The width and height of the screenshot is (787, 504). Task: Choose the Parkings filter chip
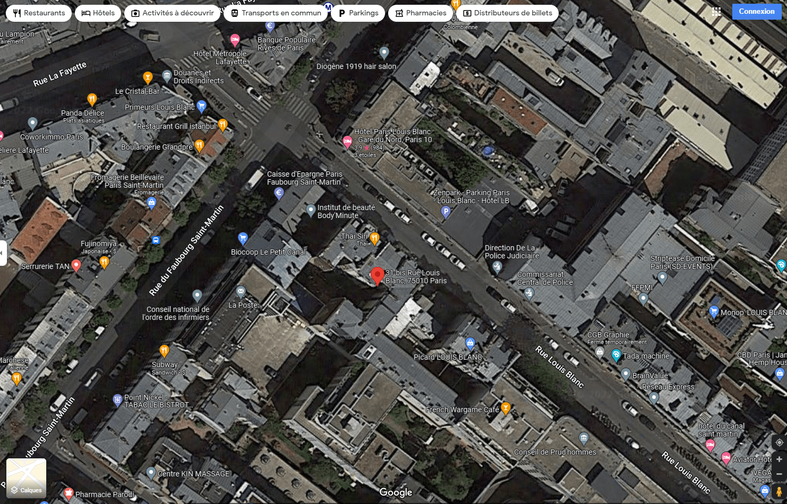358,13
